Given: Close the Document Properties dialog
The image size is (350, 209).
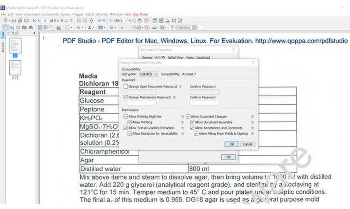Looking at the screenshot, I should pyautogui.click(x=234, y=50).
